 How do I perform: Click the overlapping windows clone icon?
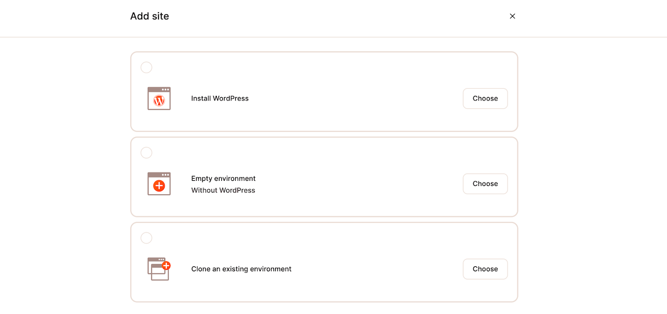pos(159,269)
